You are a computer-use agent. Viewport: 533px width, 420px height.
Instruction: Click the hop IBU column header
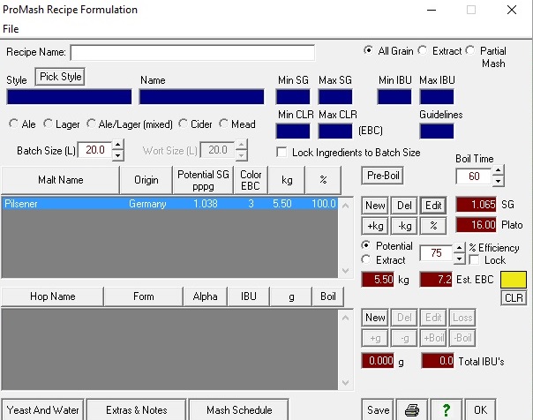(x=249, y=296)
